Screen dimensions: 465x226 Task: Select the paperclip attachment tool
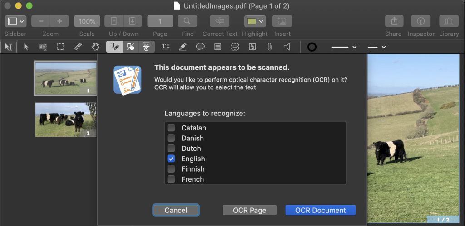pyautogui.click(x=269, y=47)
